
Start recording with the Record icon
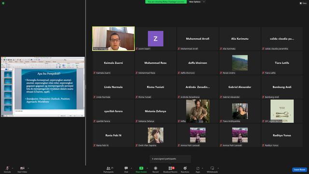click(x=155, y=168)
